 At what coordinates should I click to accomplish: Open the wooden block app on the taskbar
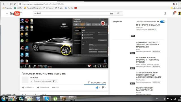pyautogui.click(x=64, y=99)
